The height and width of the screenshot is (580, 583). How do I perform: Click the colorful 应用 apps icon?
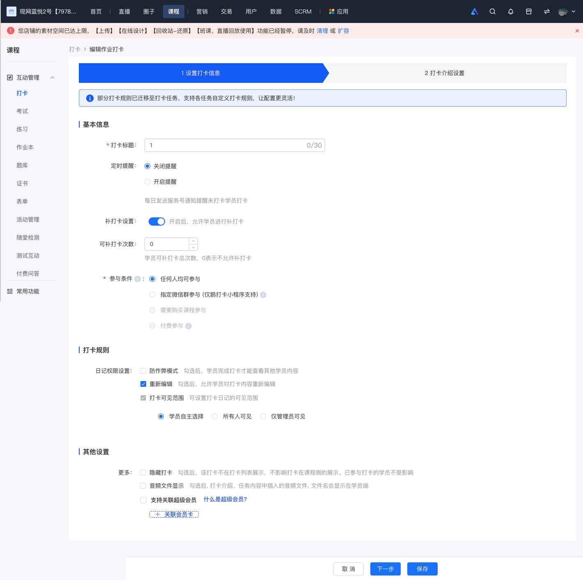[332, 11]
